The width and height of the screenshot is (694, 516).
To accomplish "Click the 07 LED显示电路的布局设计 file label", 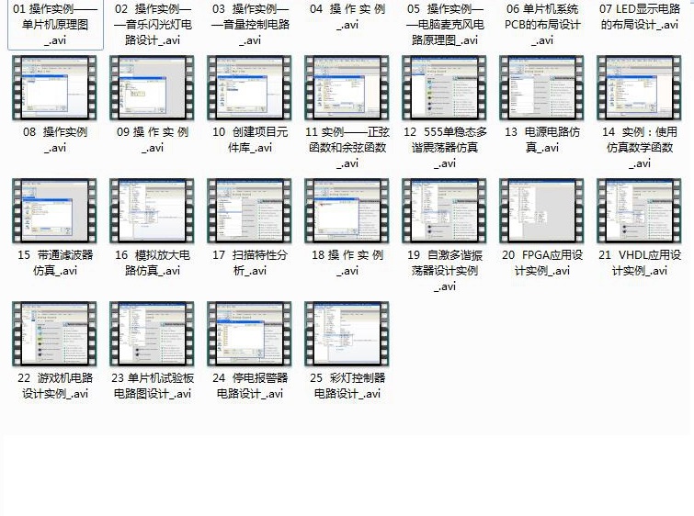I will pos(640,25).
